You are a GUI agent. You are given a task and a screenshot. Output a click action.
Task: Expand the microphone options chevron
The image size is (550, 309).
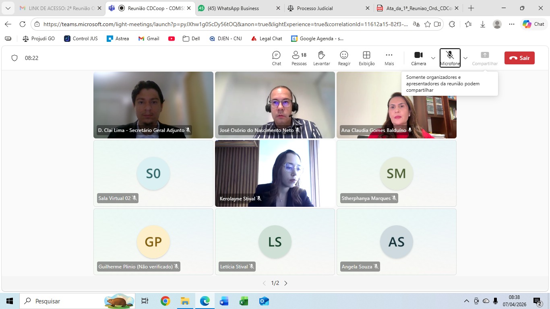point(465,58)
